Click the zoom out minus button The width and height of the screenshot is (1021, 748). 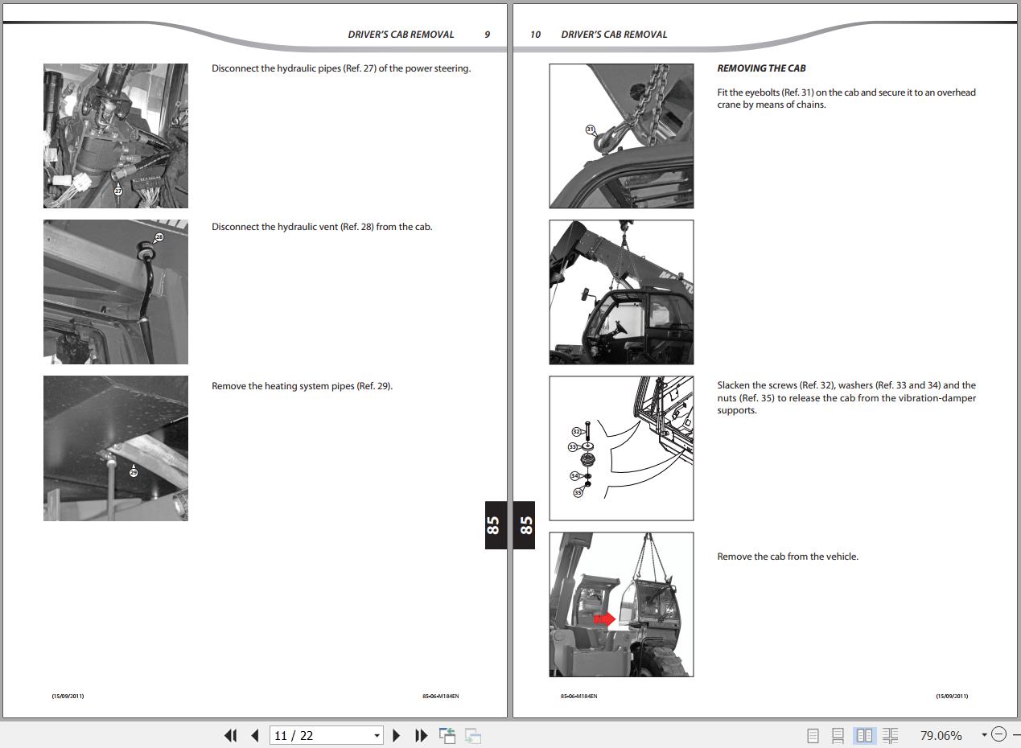coord(998,734)
